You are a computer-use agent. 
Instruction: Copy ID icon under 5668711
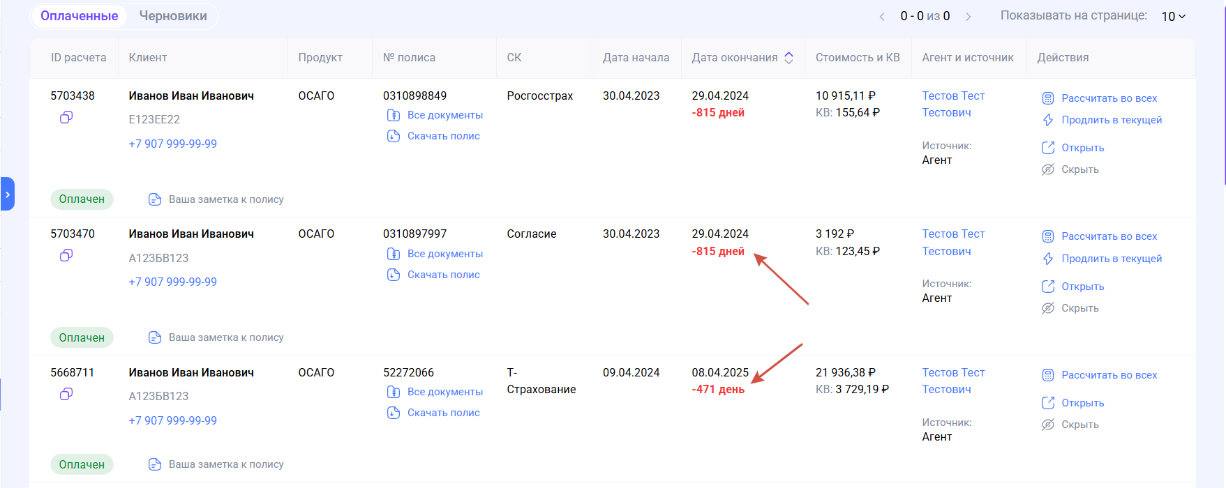(66, 395)
